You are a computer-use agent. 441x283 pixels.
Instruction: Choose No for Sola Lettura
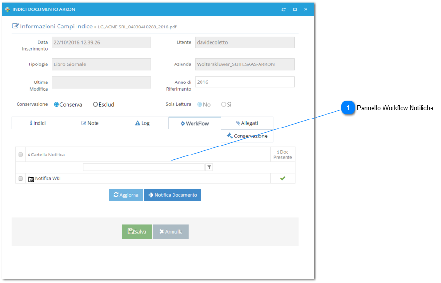[x=200, y=104]
